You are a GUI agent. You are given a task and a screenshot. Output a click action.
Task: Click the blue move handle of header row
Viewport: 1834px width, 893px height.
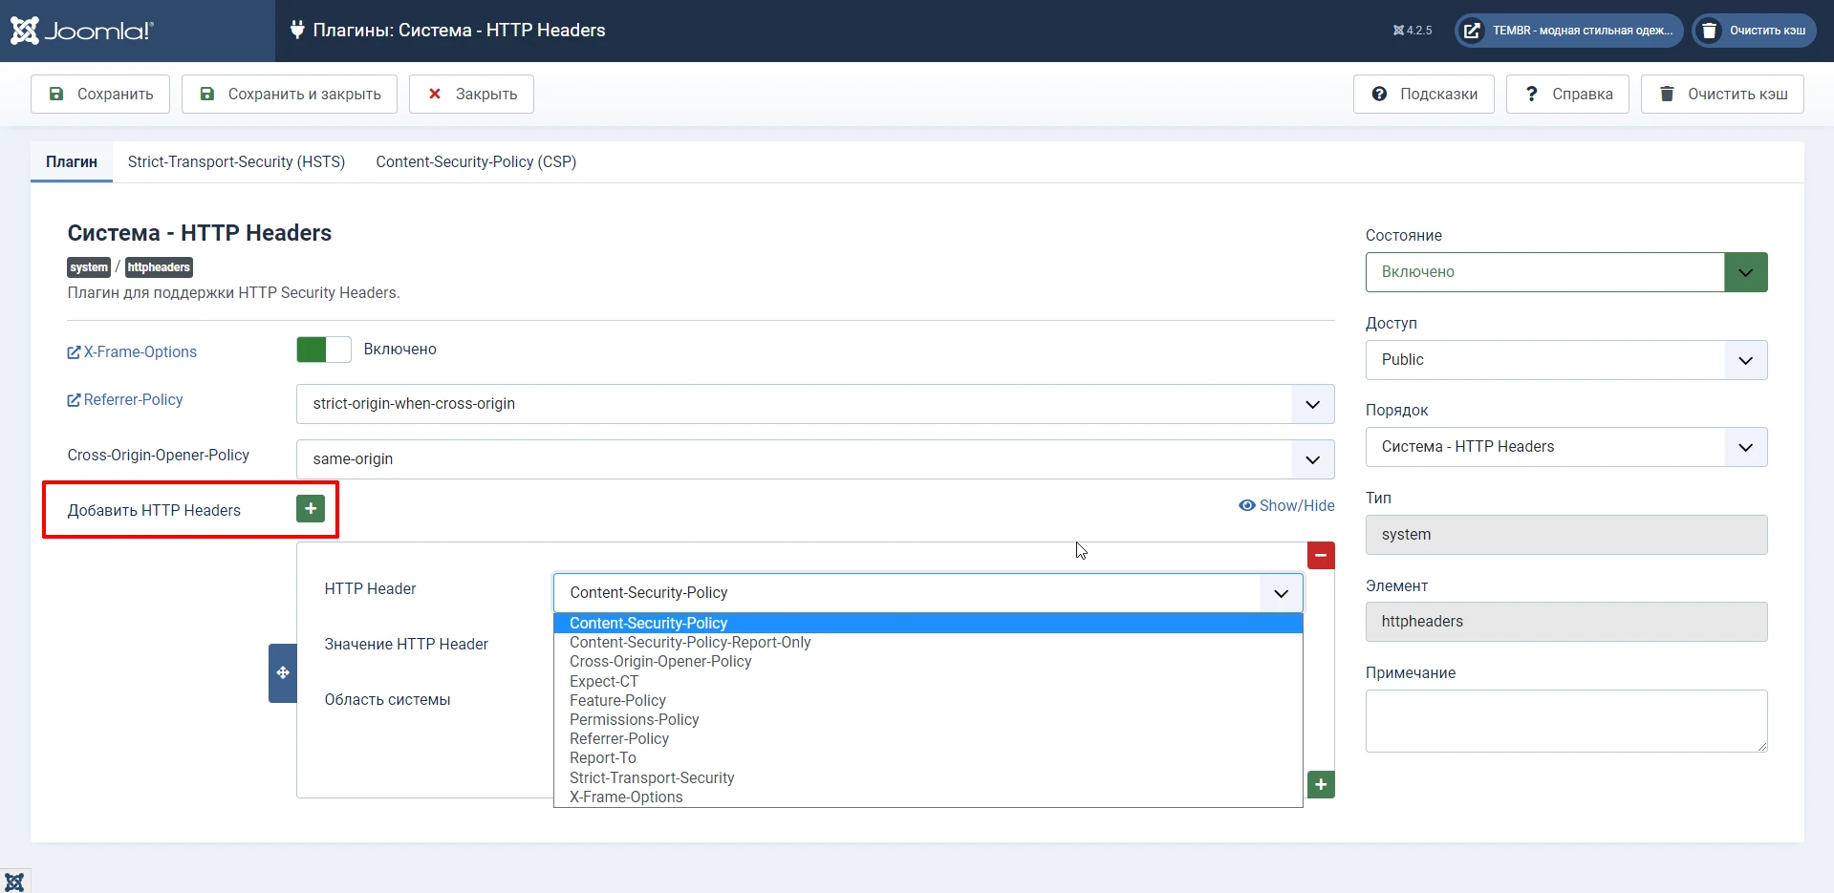point(283,673)
